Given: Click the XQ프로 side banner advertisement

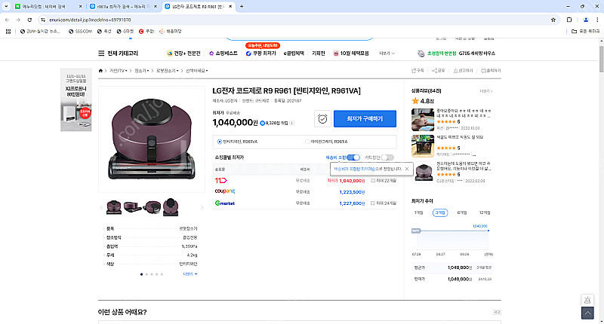Looking at the screenshot, I should point(76,100).
